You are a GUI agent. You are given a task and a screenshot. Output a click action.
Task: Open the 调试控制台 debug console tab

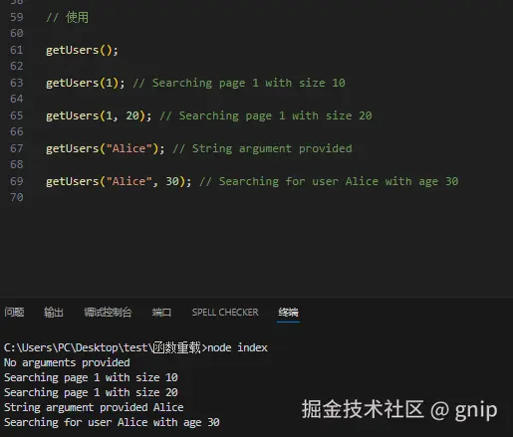[x=108, y=312]
